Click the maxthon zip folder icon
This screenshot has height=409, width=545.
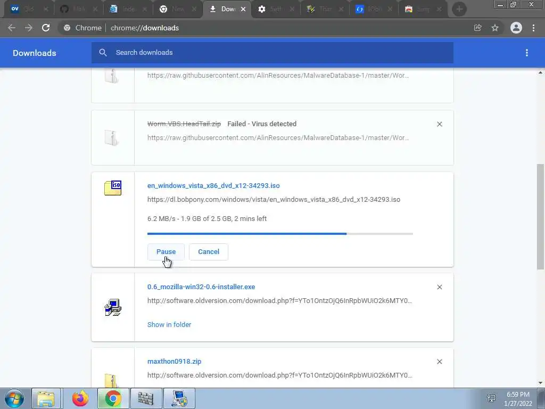[x=112, y=380]
